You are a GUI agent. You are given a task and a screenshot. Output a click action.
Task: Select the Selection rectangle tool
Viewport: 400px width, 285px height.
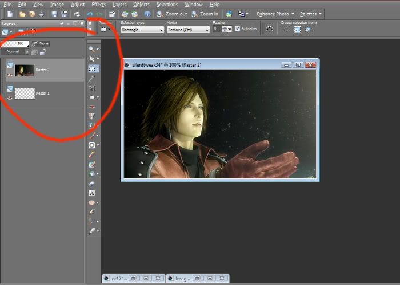click(x=92, y=68)
